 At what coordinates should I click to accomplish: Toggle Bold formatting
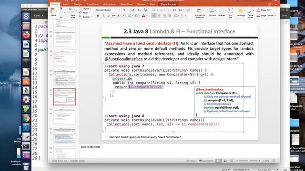click(98, 16)
